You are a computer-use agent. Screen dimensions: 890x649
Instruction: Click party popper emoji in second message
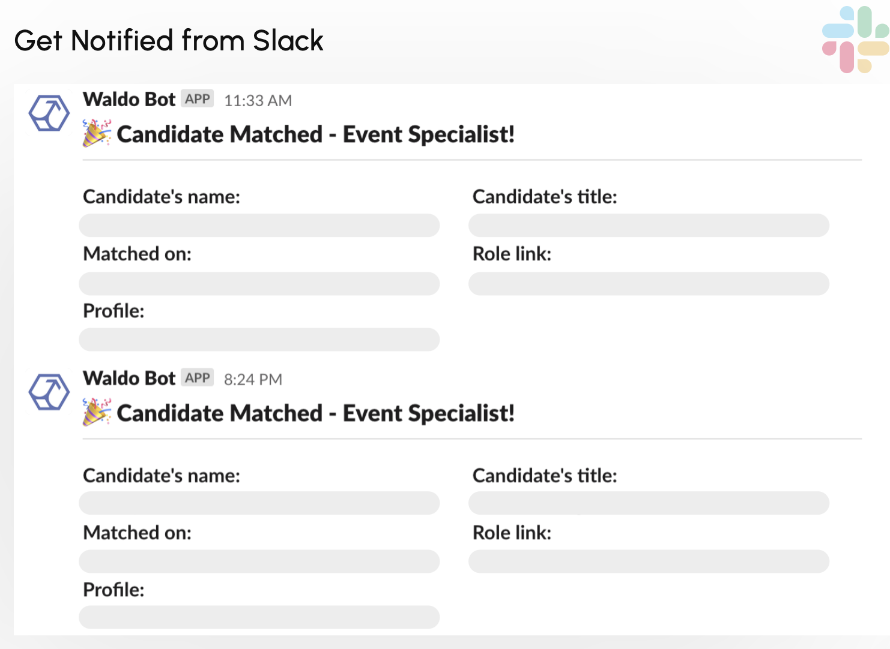[97, 412]
